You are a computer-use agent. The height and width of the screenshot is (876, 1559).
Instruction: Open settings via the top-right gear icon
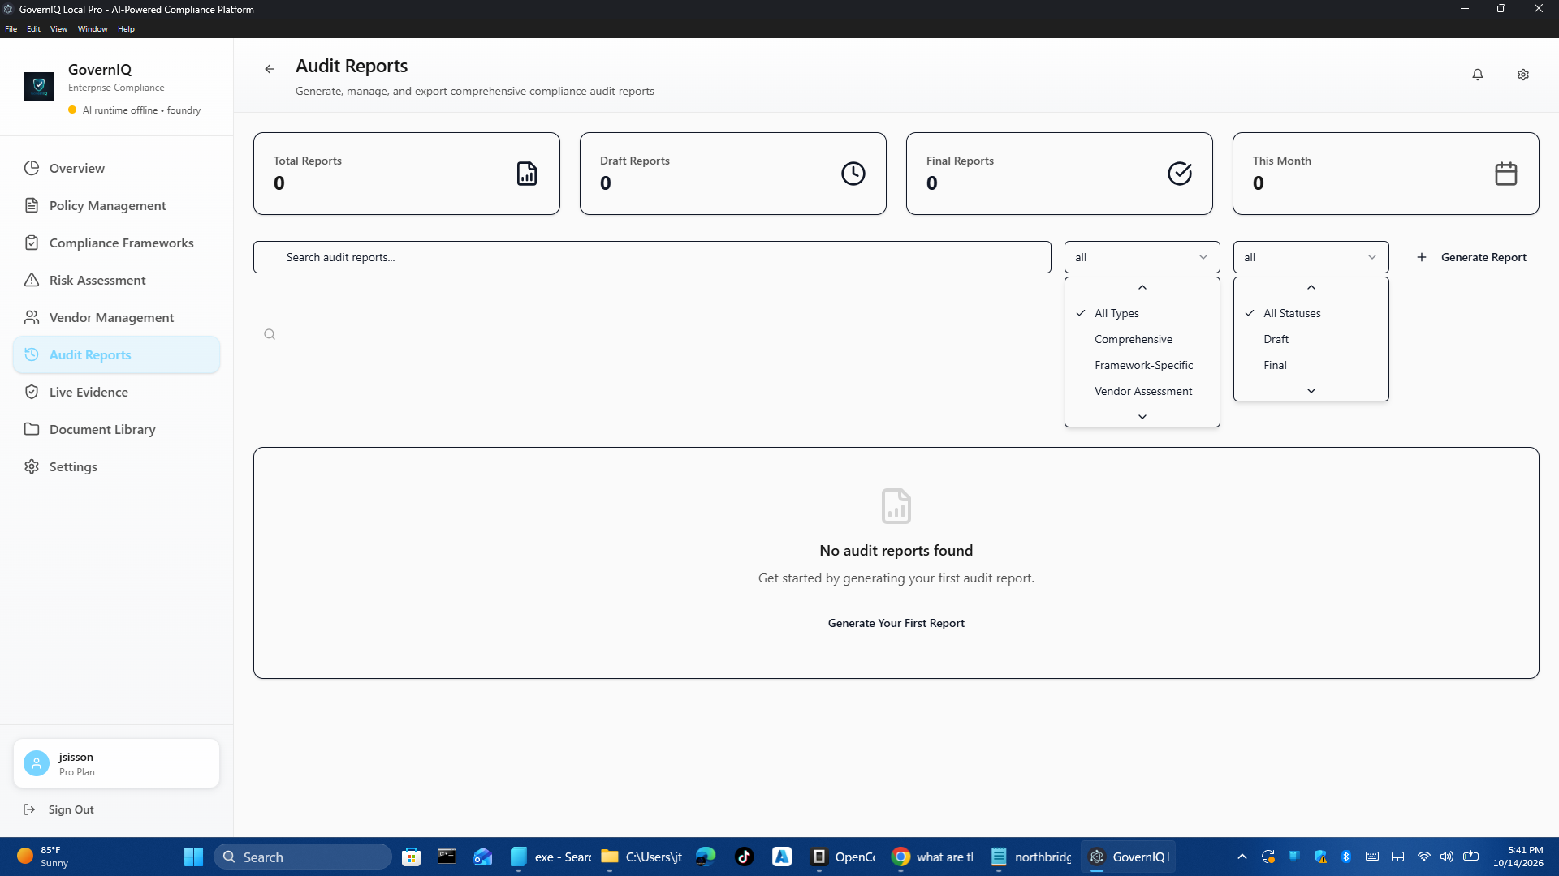pyautogui.click(x=1523, y=75)
